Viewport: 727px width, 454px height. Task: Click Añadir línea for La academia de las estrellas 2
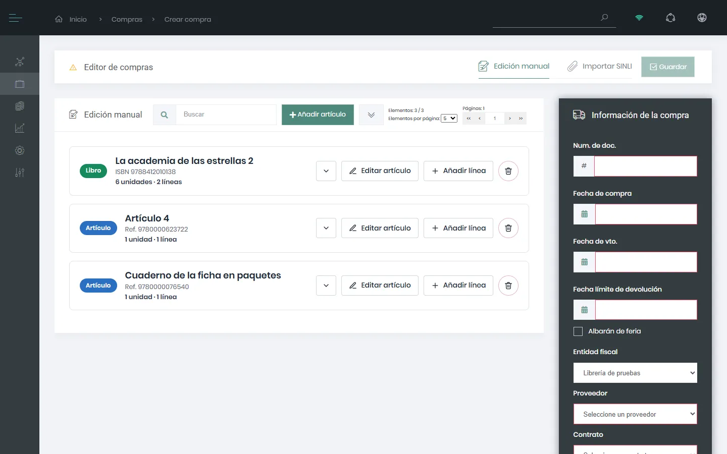point(458,171)
